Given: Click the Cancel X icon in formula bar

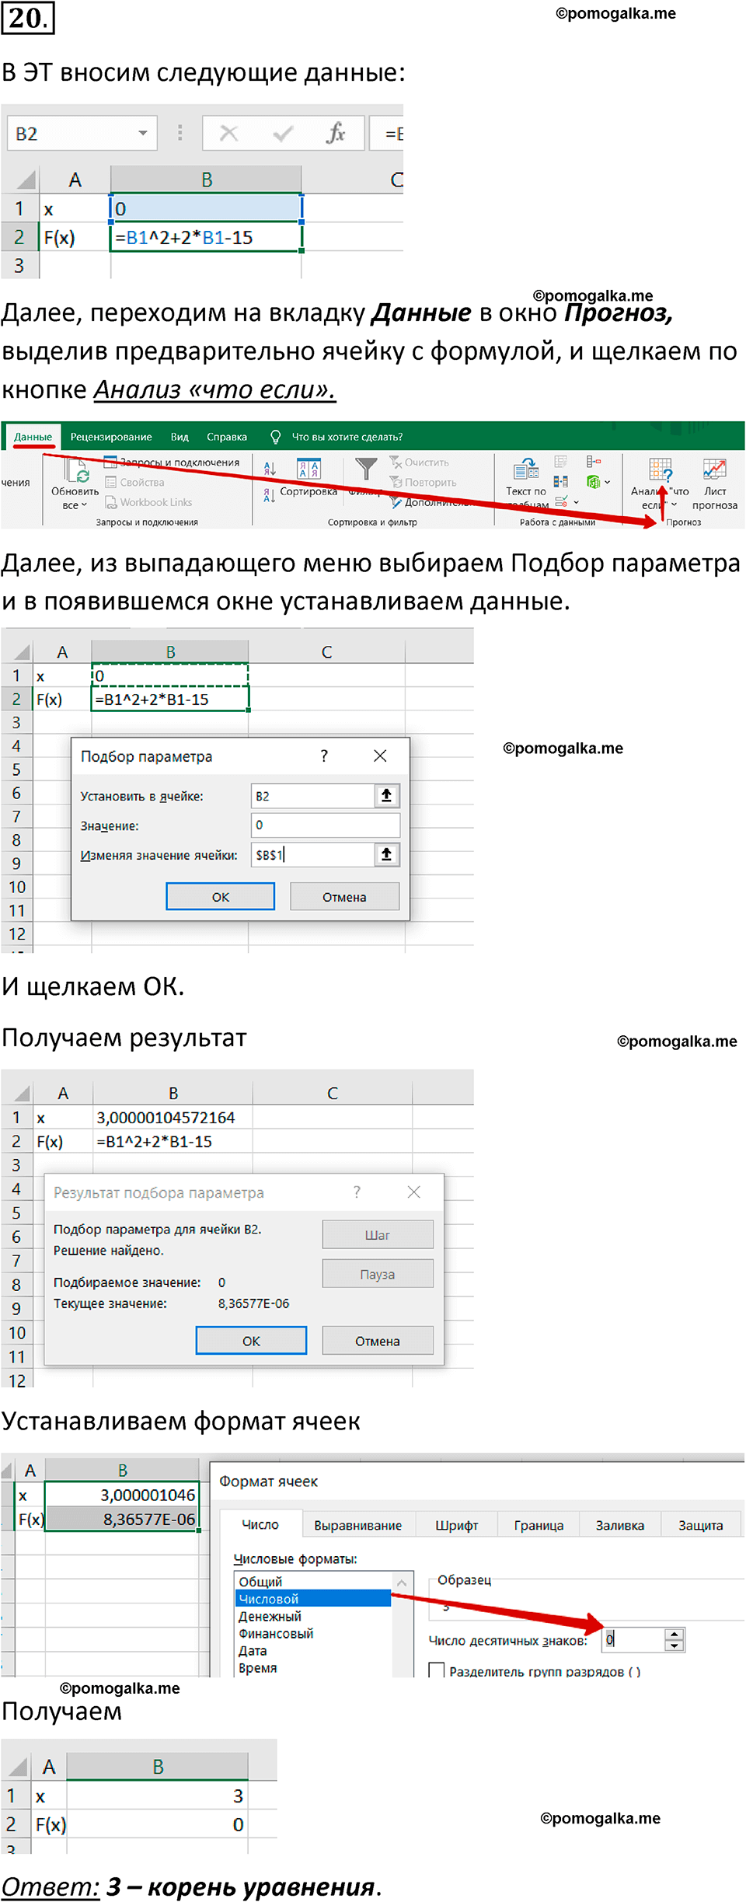Looking at the screenshot, I should pyautogui.click(x=228, y=133).
